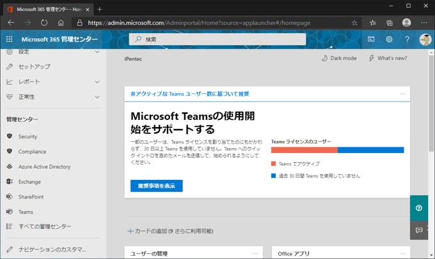Screen dimensions: 435x259
Task: Open the floating help circle button
Action: point(419,208)
